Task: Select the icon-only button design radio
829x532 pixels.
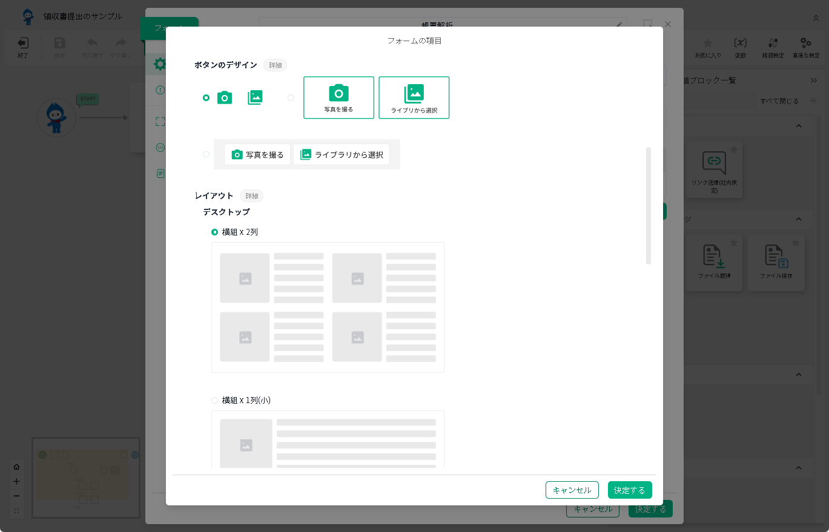Action: 206,97
